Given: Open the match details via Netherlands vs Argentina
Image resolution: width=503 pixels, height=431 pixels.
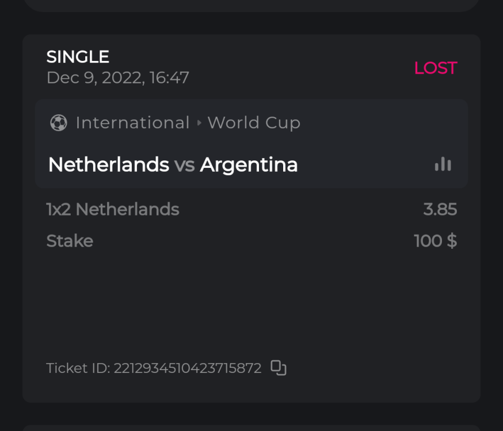Looking at the screenshot, I should click(174, 164).
